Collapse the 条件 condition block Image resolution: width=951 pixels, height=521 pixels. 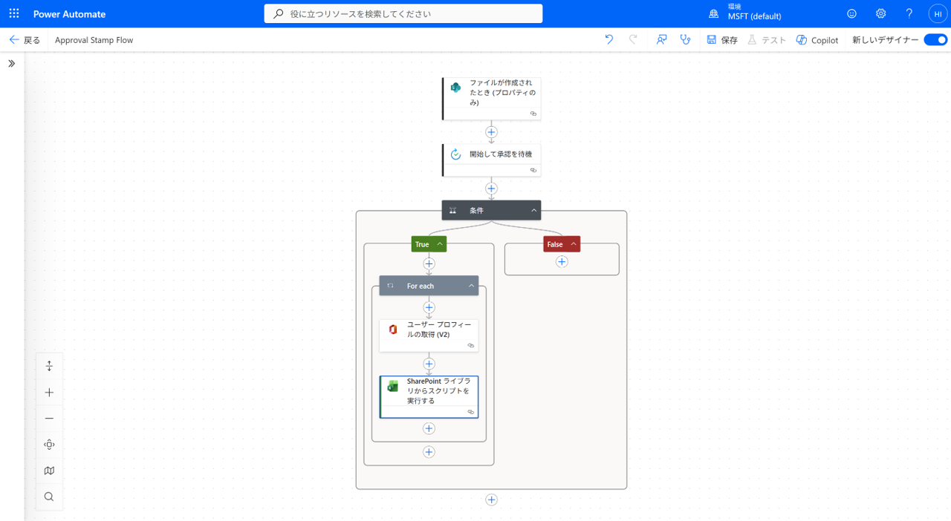[x=533, y=211]
